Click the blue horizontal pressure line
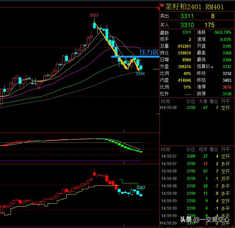The height and width of the screenshot is (228, 235). pos(124,56)
